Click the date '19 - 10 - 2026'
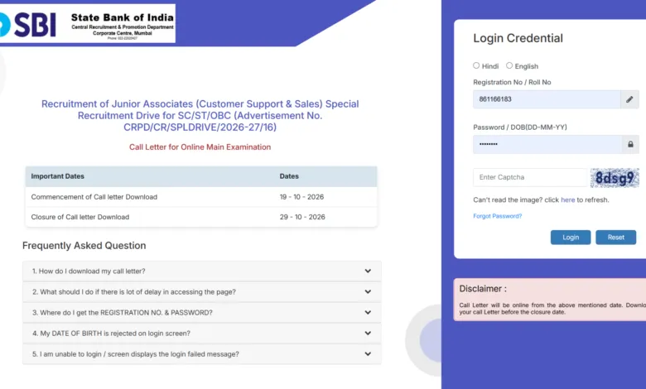Image resolution: width=646 pixels, height=389 pixels. pos(301,197)
